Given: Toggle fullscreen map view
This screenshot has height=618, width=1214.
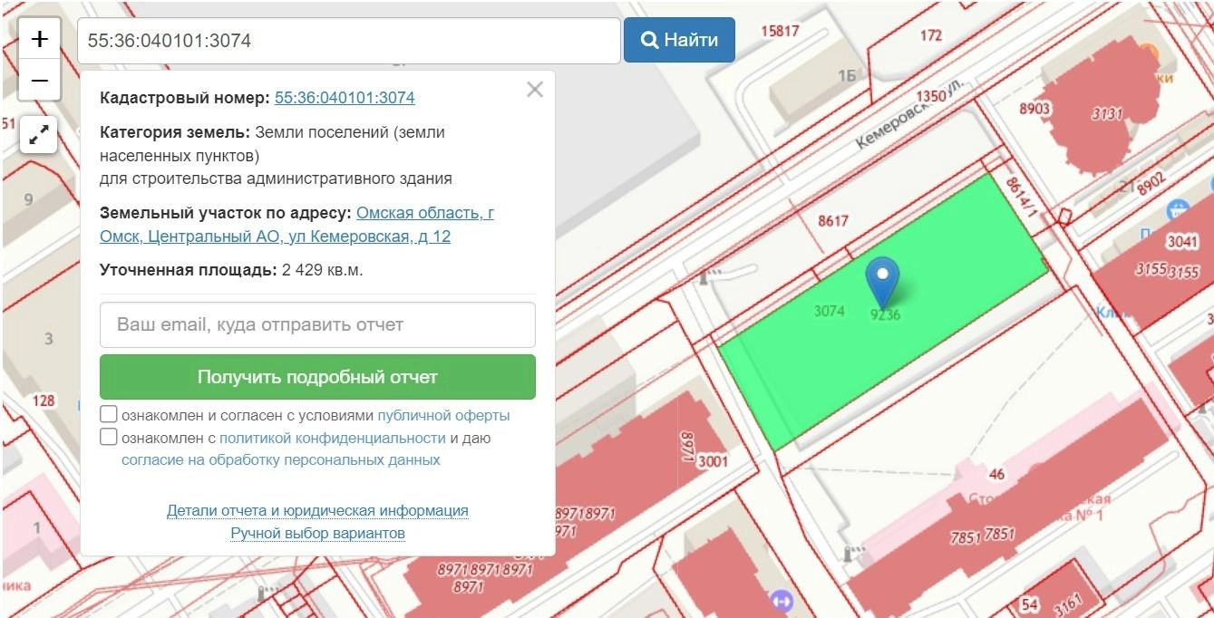Looking at the screenshot, I should (x=39, y=136).
